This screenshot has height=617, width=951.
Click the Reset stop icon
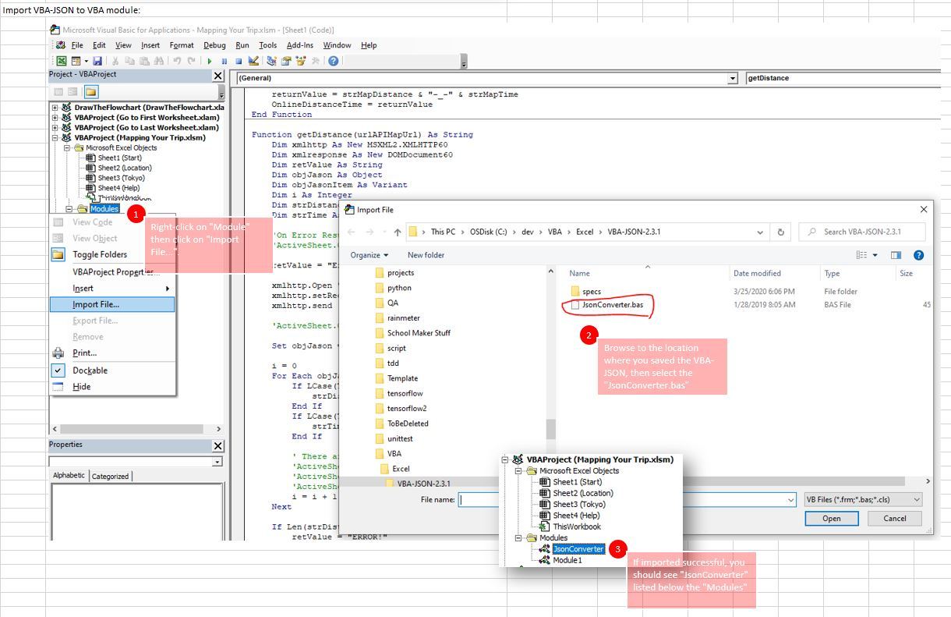239,62
